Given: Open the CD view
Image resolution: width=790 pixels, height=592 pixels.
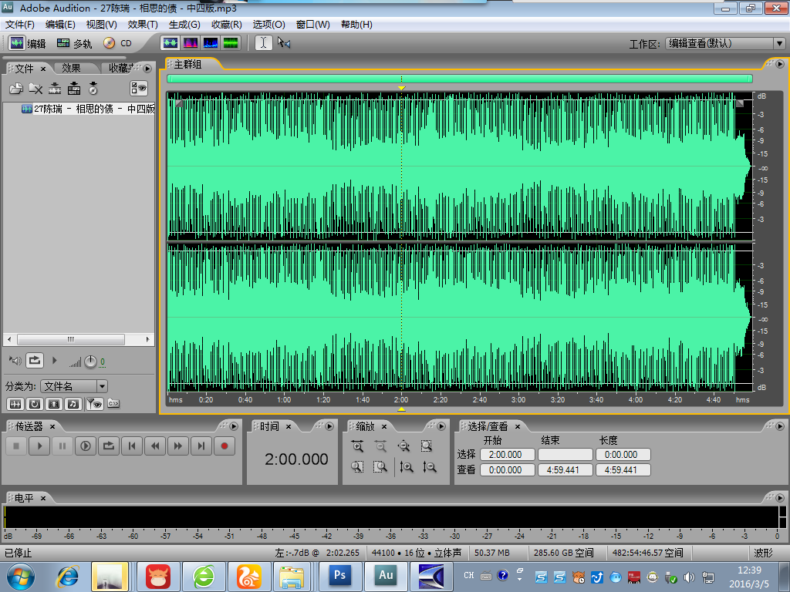Looking at the screenshot, I should 117,43.
